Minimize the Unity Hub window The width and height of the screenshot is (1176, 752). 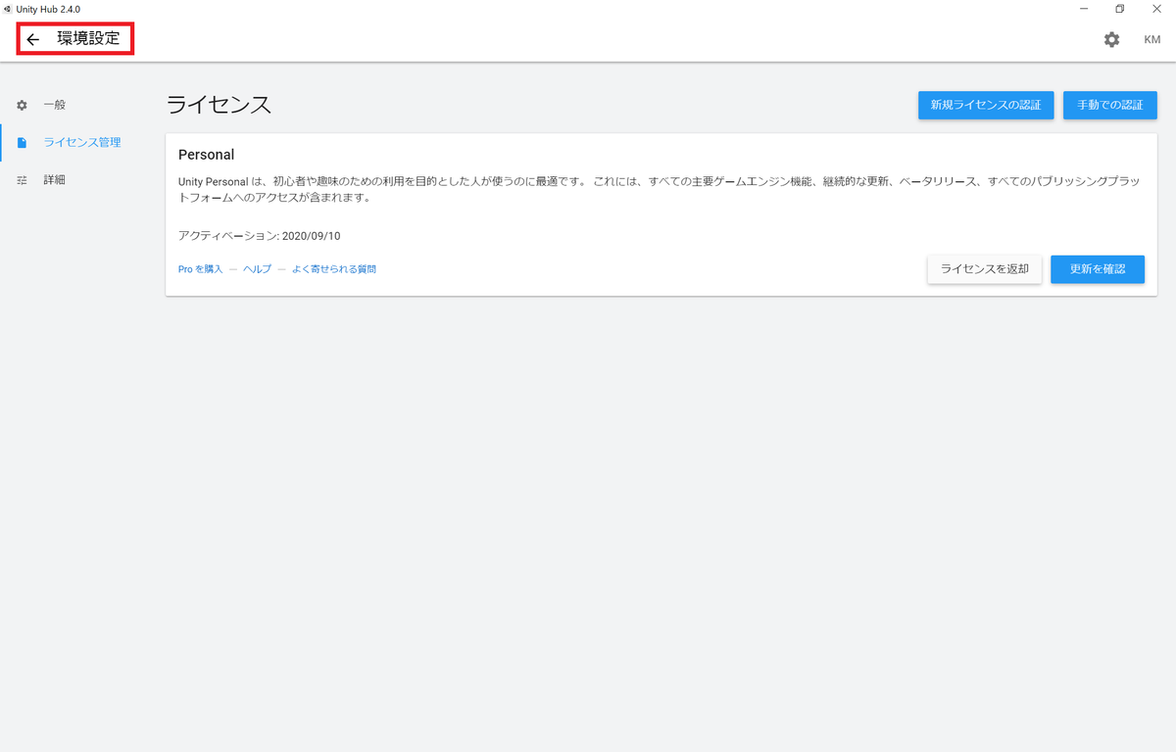1083,9
